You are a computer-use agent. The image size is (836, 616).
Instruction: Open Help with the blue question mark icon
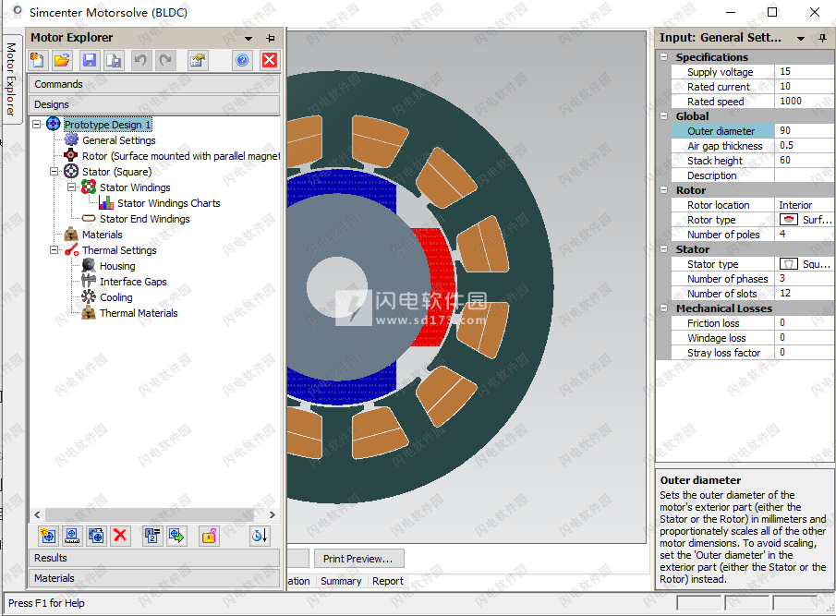pyautogui.click(x=242, y=60)
